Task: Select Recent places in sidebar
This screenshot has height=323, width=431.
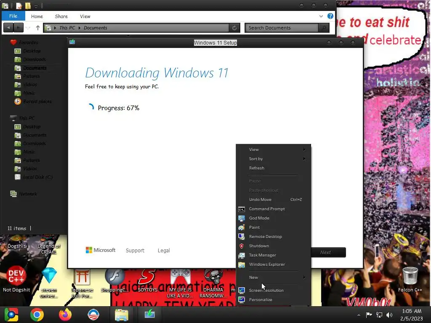Action: click(37, 102)
